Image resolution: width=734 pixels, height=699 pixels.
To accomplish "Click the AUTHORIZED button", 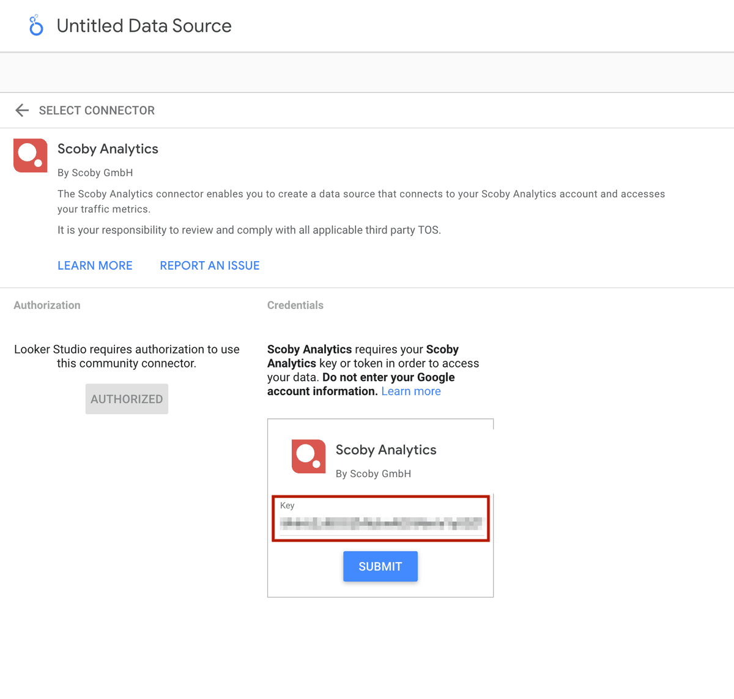I will pyautogui.click(x=127, y=399).
